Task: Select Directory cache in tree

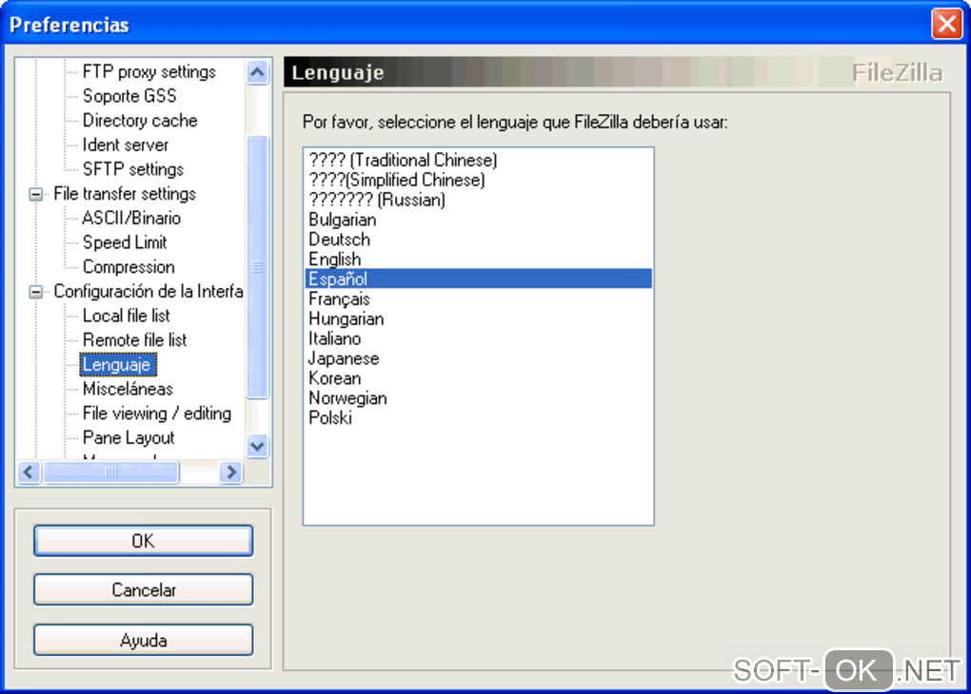Action: pyautogui.click(x=139, y=121)
